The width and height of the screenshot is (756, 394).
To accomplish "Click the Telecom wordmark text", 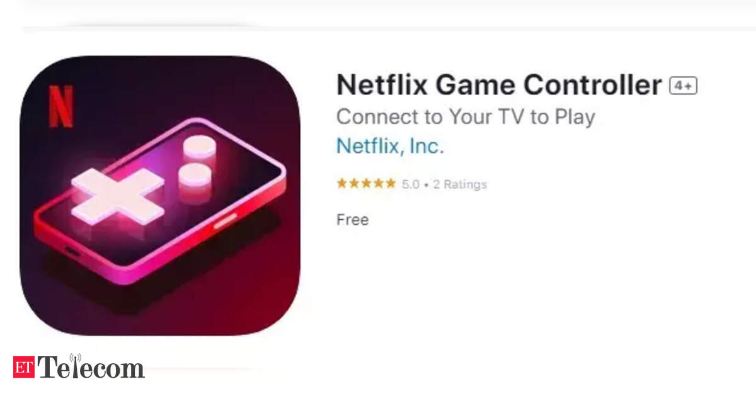I will pos(91,368).
